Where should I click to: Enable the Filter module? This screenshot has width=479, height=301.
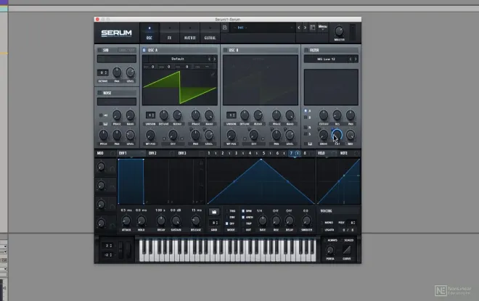click(306, 50)
